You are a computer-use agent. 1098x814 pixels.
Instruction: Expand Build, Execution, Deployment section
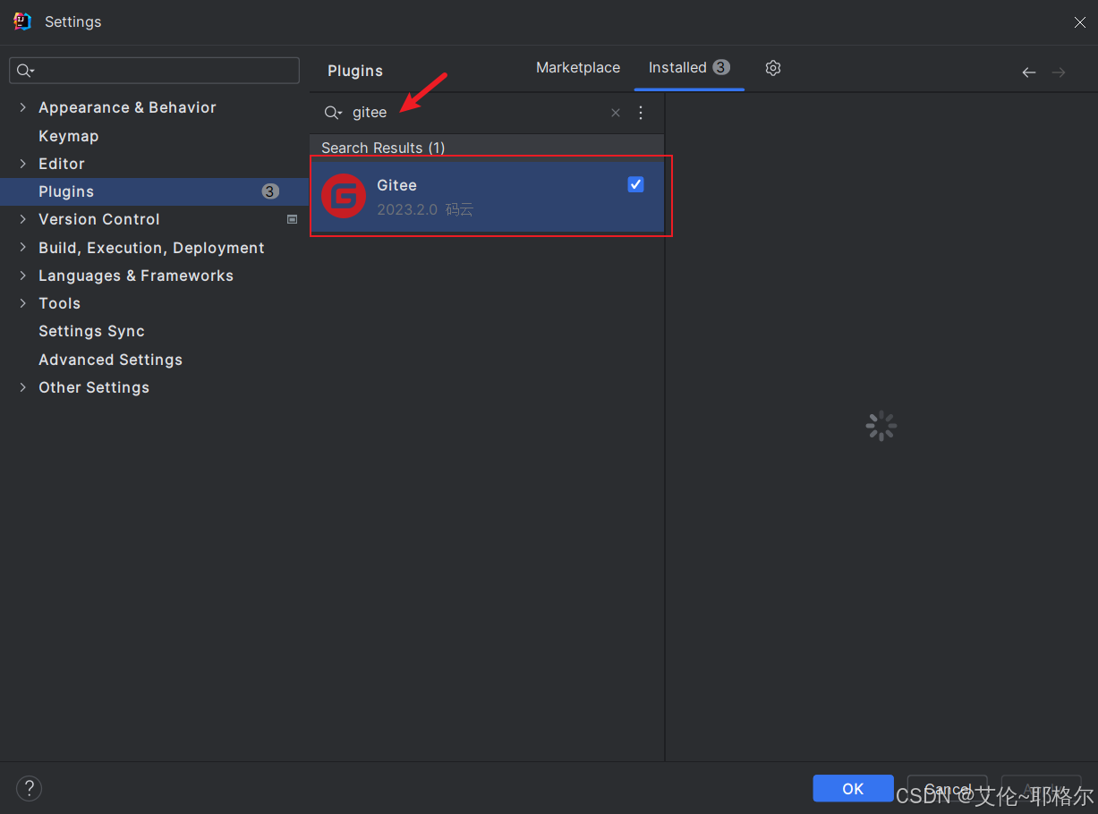point(23,248)
